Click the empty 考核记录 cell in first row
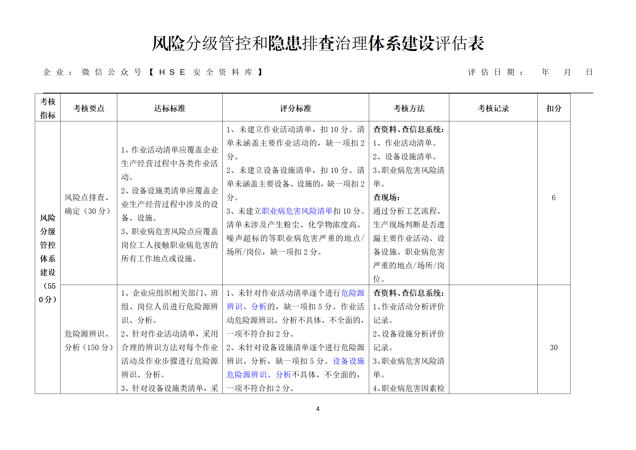This screenshot has width=636, height=450. pos(493,203)
